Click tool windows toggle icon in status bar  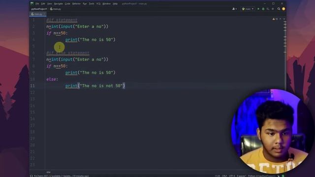pyautogui.click(x=31, y=176)
